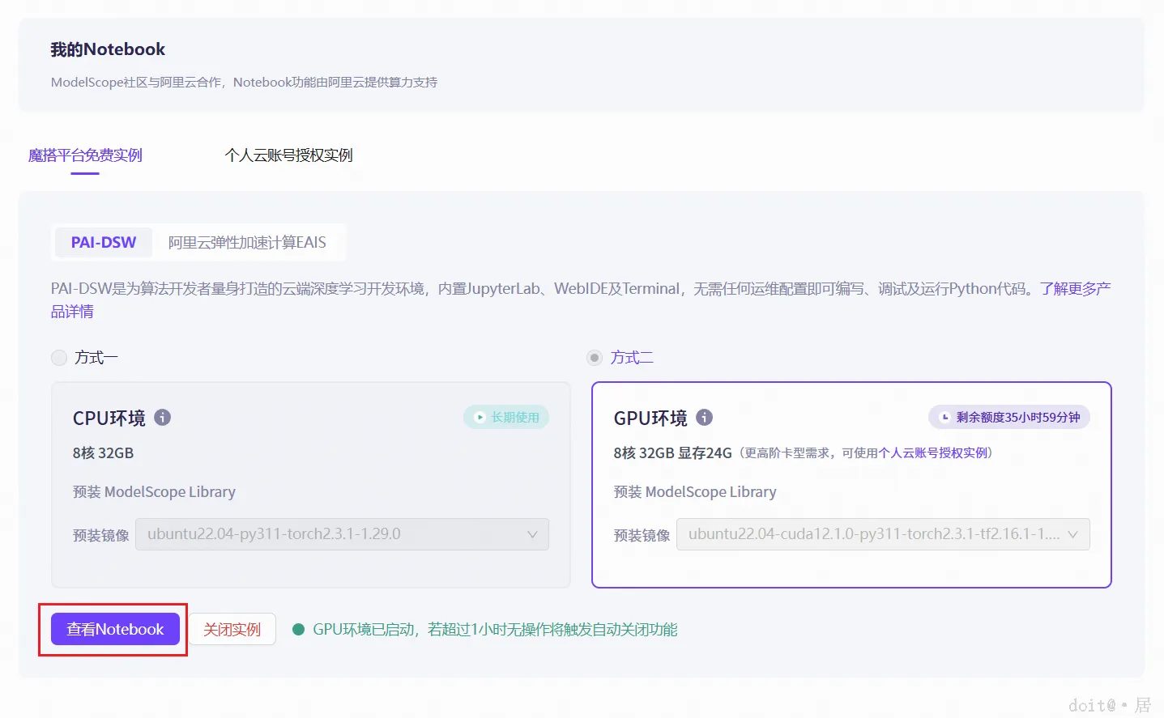The width and height of the screenshot is (1164, 718).
Task: Click the 剩余额度35小时59分钟 badge
Action: tap(1009, 417)
